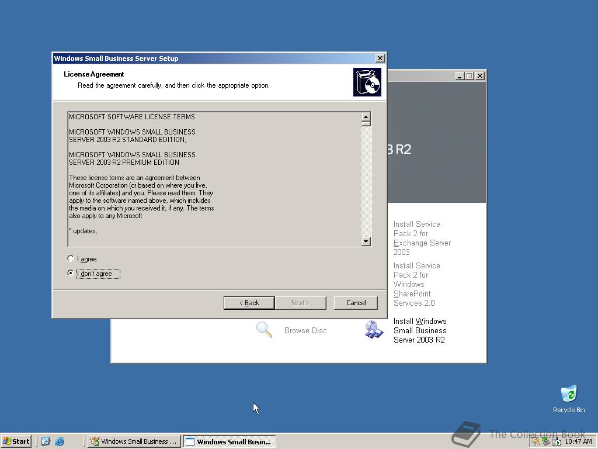
Task: Click the Back button in Setup
Action: click(249, 303)
